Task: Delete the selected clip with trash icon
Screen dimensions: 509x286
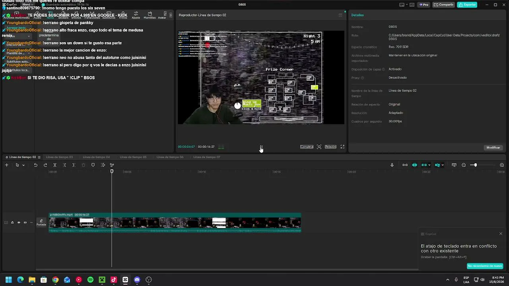Action: pos(84,165)
